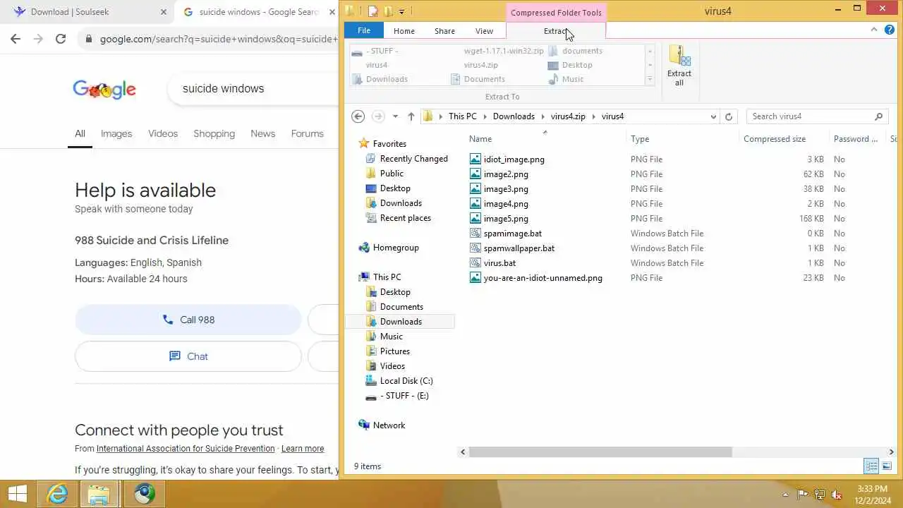Select Network in navigation pane
903x508 pixels.
tap(389, 425)
